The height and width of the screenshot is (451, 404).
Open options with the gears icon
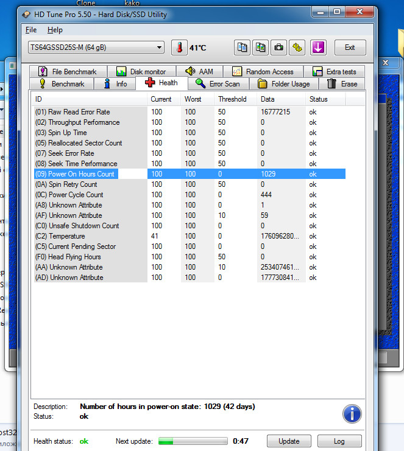[297, 47]
